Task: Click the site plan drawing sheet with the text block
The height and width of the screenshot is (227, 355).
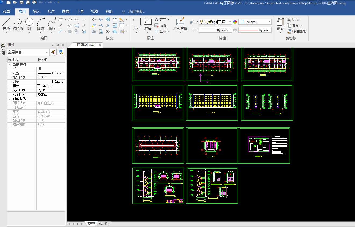Action: 264,145
